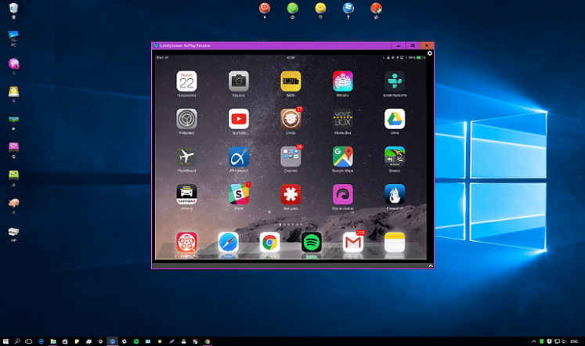Open taskbar Search magnifier
Image resolution: width=585 pixels, height=346 pixels.
[x=17, y=341]
